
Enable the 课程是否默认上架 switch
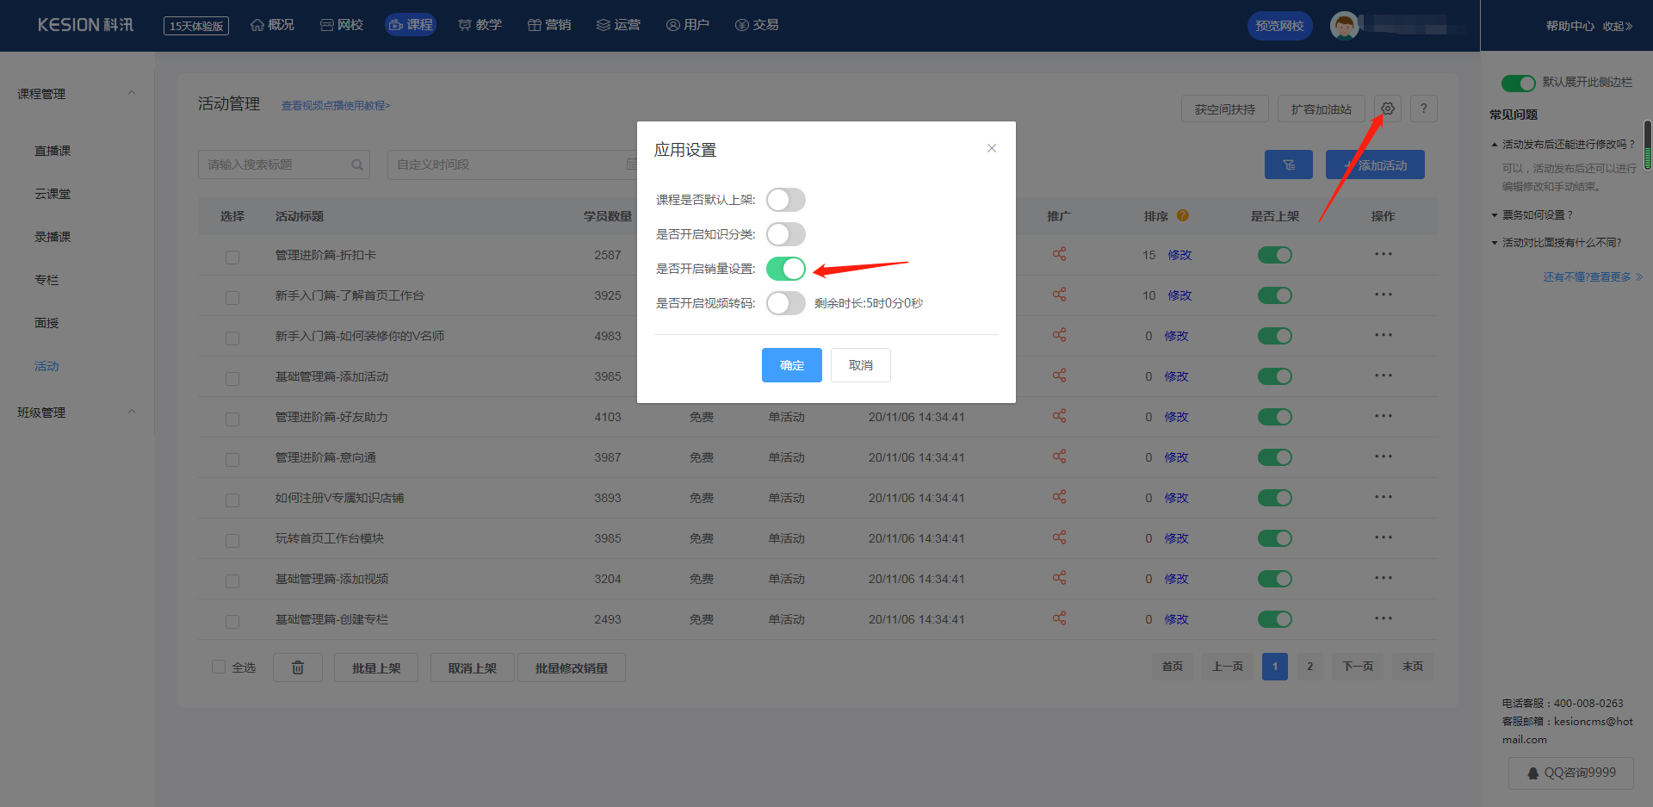(785, 200)
